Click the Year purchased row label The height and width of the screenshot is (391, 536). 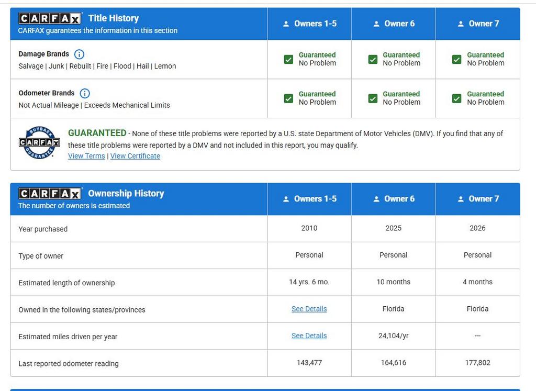tap(43, 229)
